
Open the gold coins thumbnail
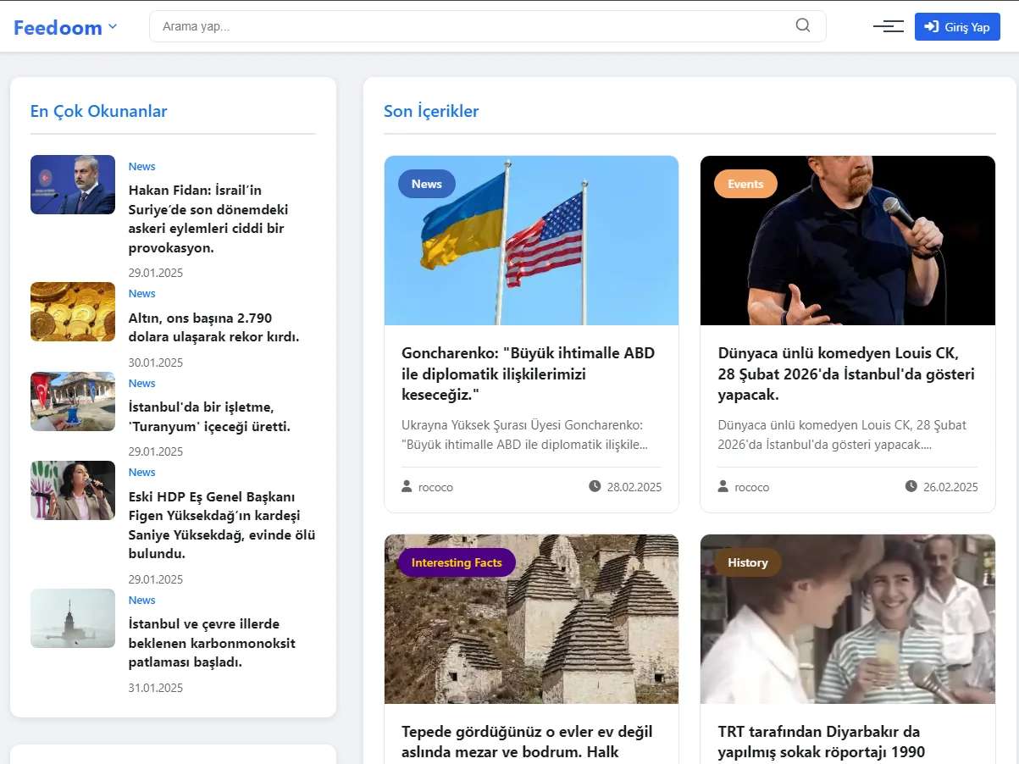pos(73,312)
